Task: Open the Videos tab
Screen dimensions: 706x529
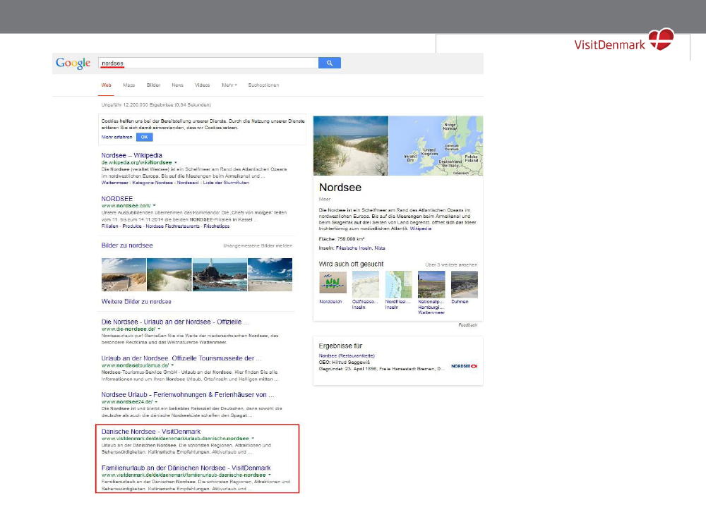Action: [202, 85]
